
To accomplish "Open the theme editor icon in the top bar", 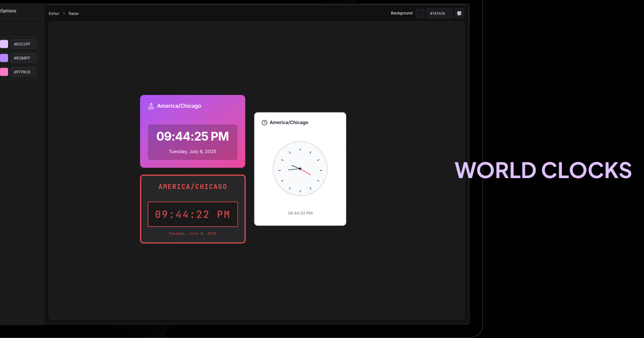I will [459, 13].
